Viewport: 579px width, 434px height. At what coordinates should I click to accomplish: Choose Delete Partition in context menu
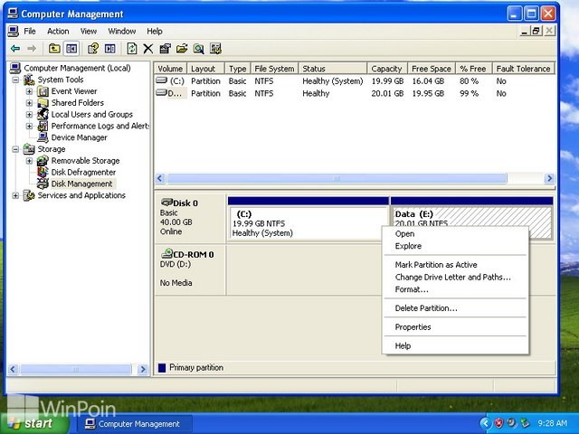(x=455, y=308)
